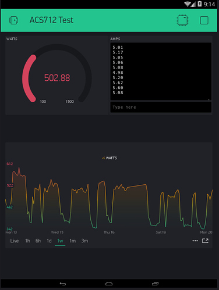The width and height of the screenshot is (219, 290).
Task: Tap the exit project icon in header
Action: (x=13, y=20)
